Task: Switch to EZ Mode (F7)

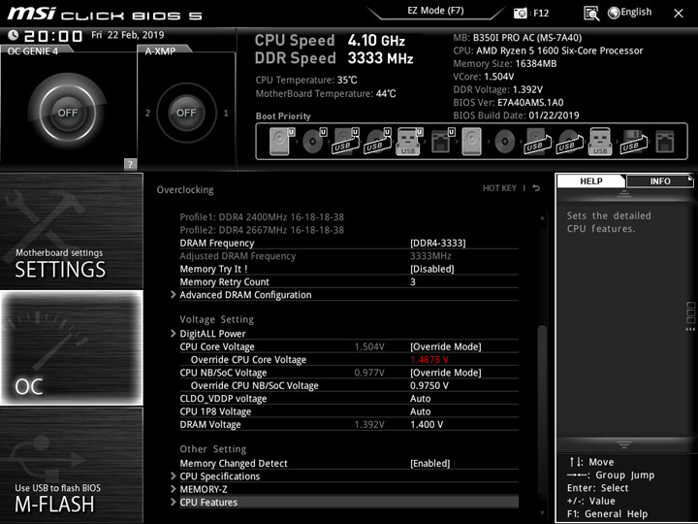Action: 436,11
